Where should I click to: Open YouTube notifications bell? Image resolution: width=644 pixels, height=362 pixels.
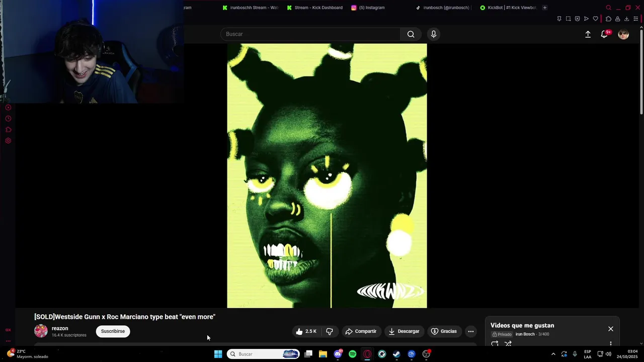604,34
